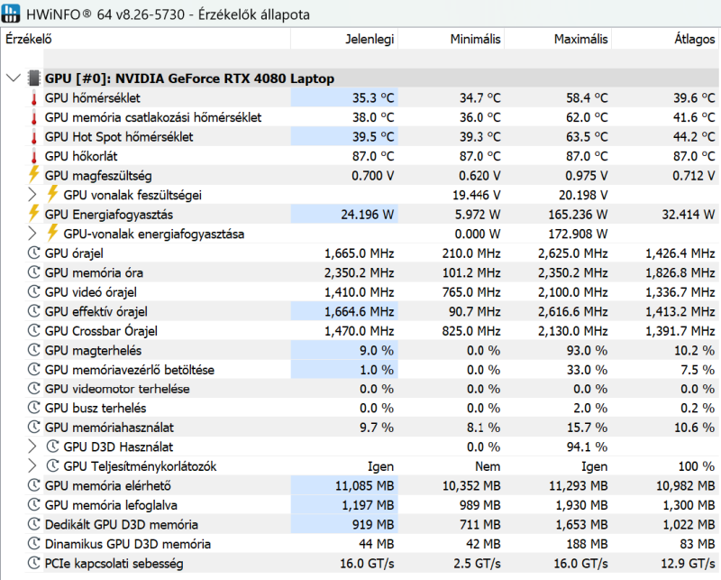Click the Érzékelő column header
Screen dimensions: 721x580
tap(146, 39)
